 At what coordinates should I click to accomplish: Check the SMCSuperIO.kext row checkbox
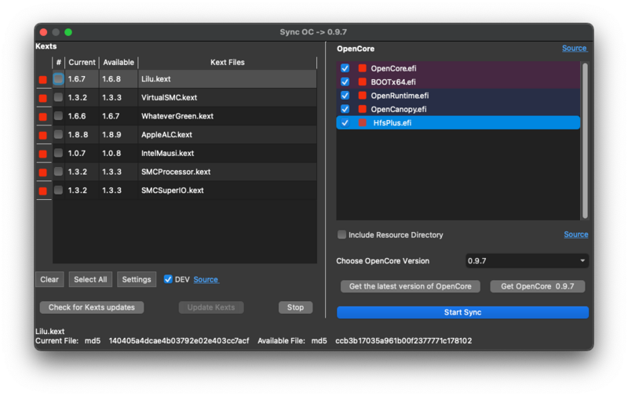pos(58,190)
